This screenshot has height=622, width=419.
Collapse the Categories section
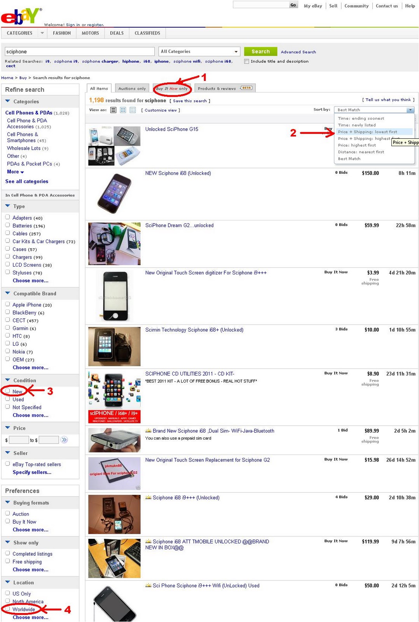coord(8,101)
